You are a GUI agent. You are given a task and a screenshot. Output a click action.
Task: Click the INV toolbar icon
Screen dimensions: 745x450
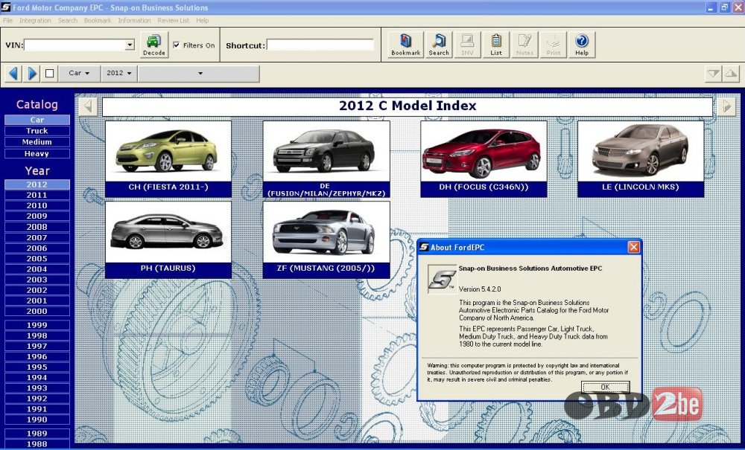pos(467,45)
